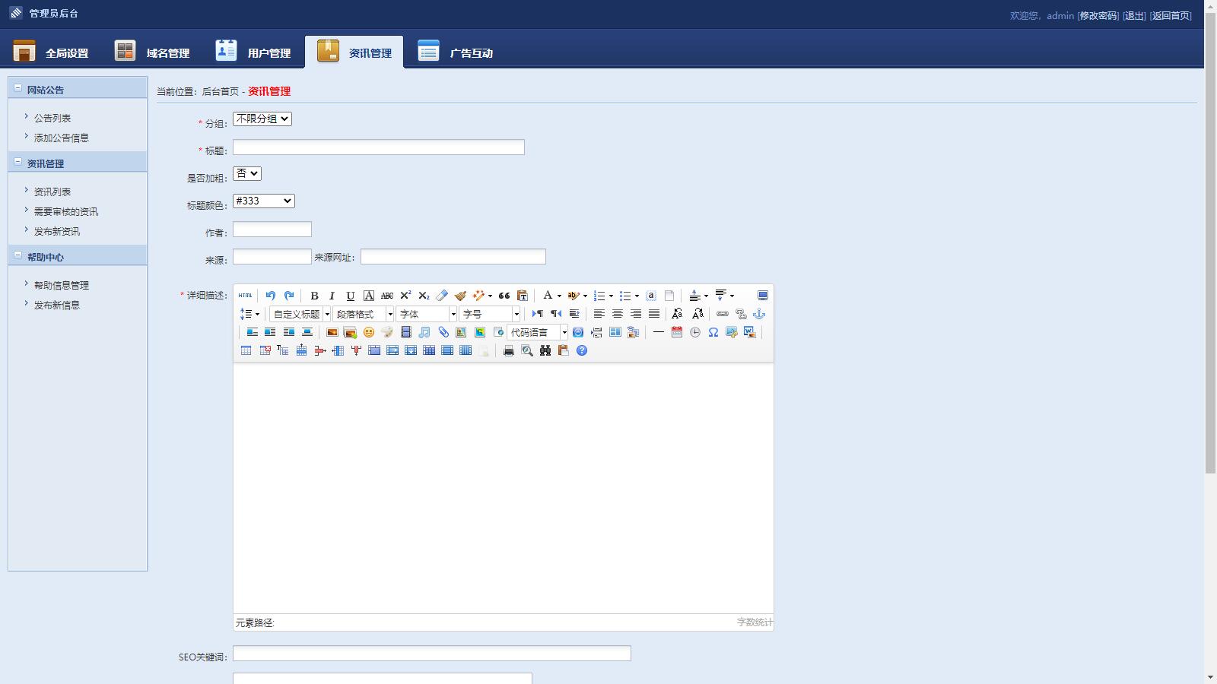Open the 分组 group dropdown
1217x684 pixels.
[262, 119]
